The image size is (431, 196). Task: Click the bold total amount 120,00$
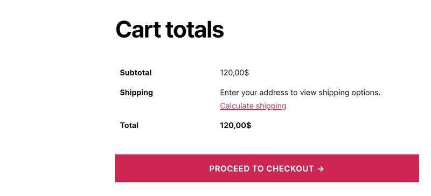click(x=235, y=125)
